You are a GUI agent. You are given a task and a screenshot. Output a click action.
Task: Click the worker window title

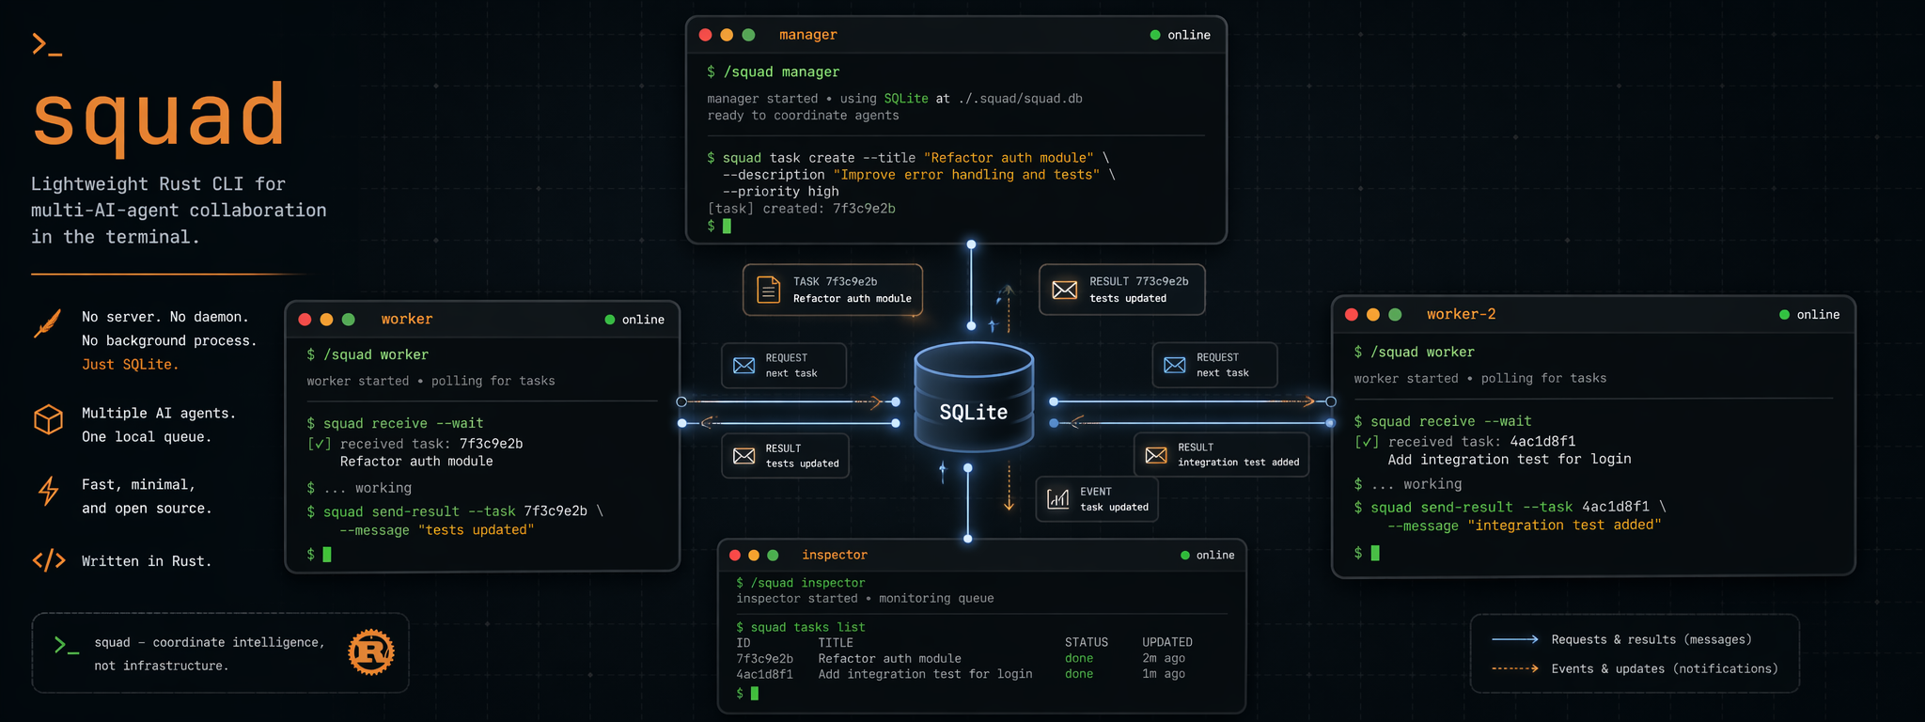coord(407,320)
